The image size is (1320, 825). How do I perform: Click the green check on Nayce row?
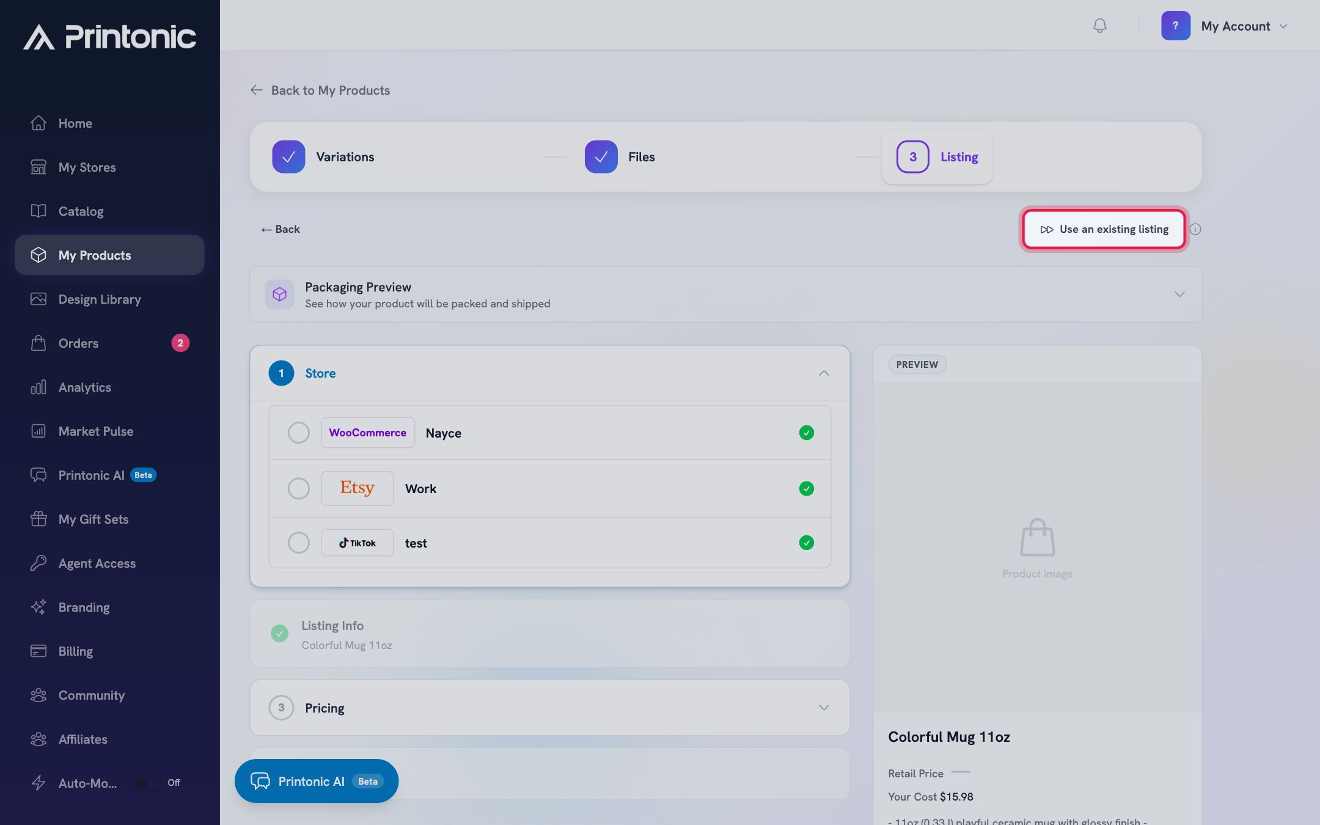tap(807, 433)
